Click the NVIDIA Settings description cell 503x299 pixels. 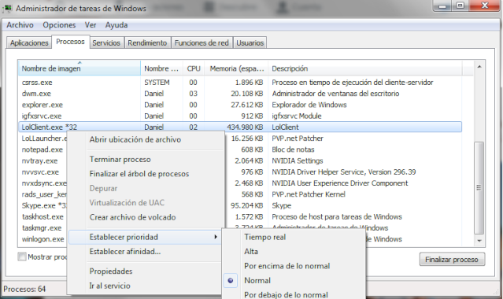click(298, 161)
